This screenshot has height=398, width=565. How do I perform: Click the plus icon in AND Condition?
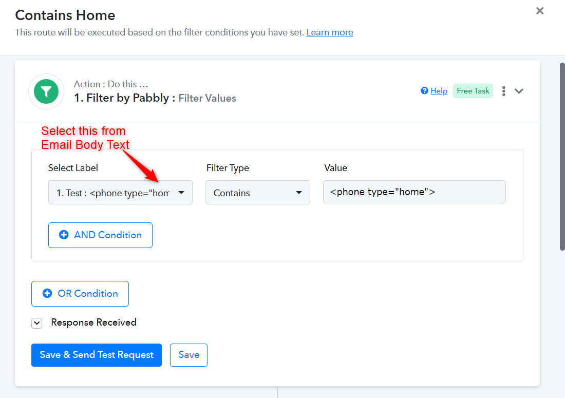pyautogui.click(x=64, y=235)
